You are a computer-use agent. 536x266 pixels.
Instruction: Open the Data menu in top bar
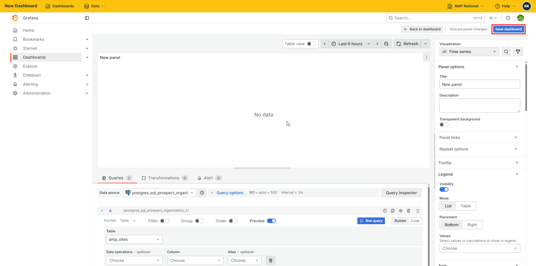click(x=95, y=6)
